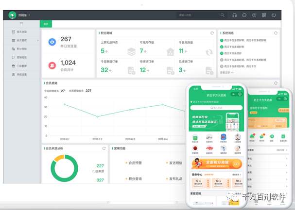Collapse the sidebar with hamburger icon

(x=21, y=24)
